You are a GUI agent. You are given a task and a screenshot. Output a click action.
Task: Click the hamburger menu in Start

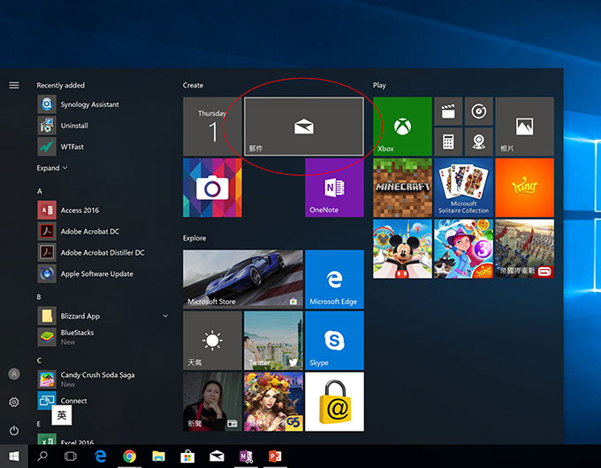point(14,85)
